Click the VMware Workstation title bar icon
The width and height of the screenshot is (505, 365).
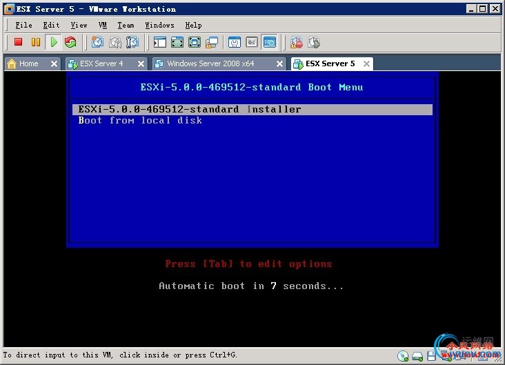(x=9, y=9)
